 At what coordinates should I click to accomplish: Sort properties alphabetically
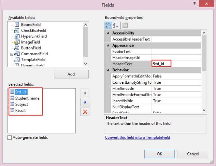(116, 25)
